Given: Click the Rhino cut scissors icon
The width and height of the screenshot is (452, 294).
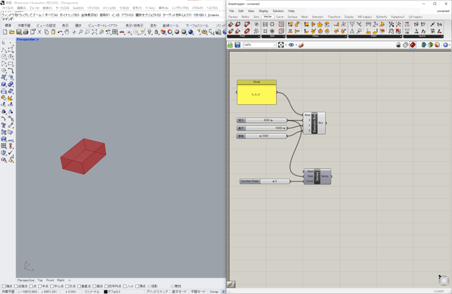Looking at the screenshot, I should point(39,32).
